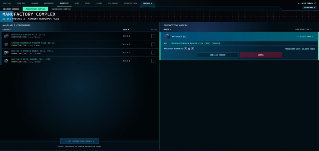
Task: Switch to the Engineering Complex sub-tab
Action: (61, 9)
